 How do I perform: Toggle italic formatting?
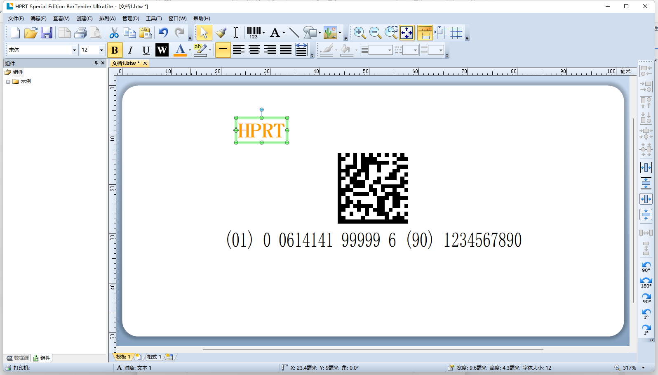coord(130,50)
